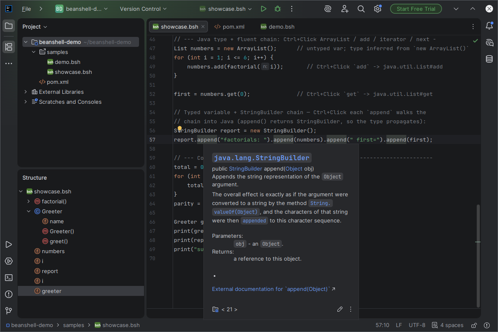Viewport: 498px width, 332px height.
Task: Run showcase.bsh with the play button
Action: (x=264, y=9)
